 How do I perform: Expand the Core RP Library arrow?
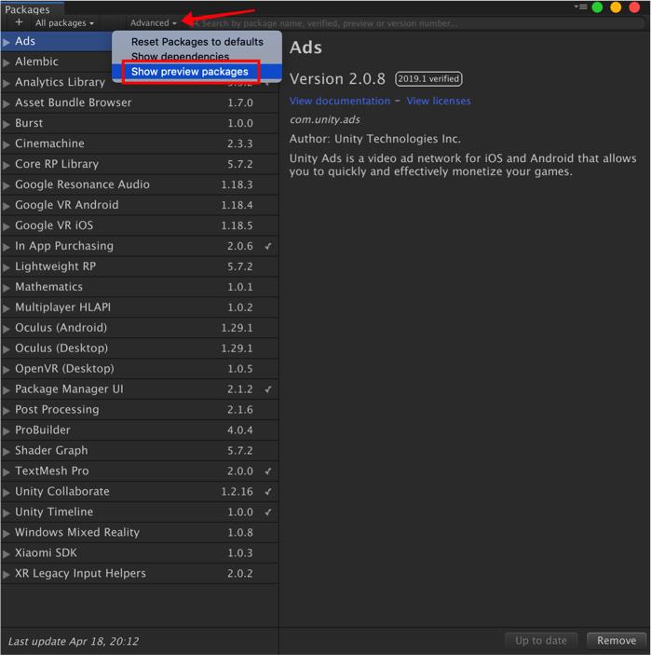pos(7,165)
